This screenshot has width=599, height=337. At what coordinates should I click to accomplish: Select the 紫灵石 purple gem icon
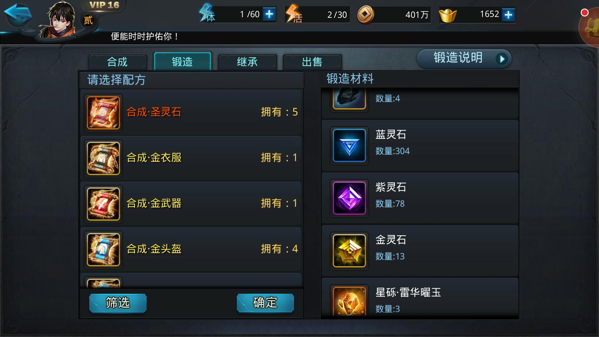tap(349, 198)
